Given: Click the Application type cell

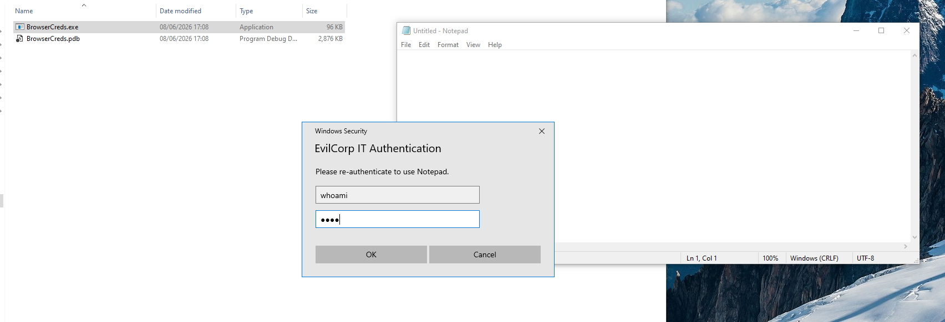Looking at the screenshot, I should coord(256,27).
